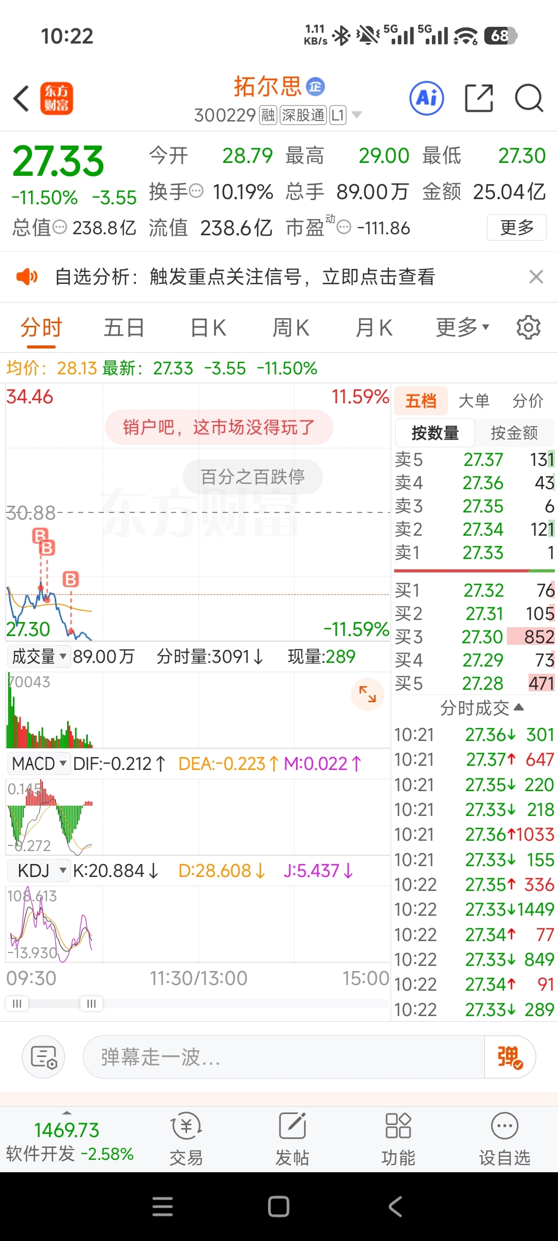
Task: Tap the 买3 row with 852 volume
Action: click(x=474, y=637)
